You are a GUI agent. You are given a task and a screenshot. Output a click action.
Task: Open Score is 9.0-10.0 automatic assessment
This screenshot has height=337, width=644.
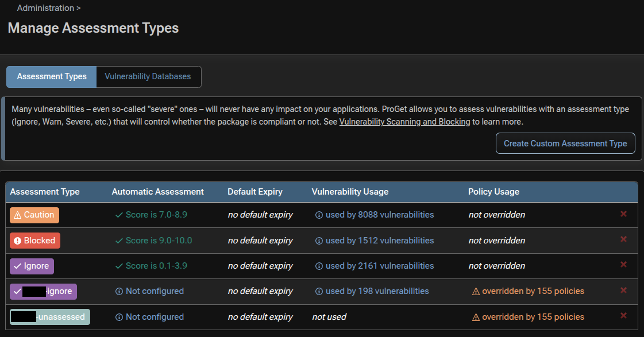159,241
